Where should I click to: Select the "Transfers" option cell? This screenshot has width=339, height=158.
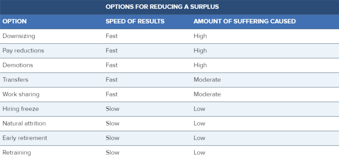tap(15, 80)
